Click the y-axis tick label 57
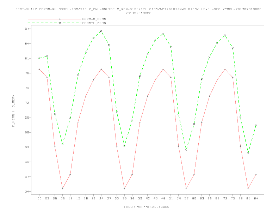This screenshot has width=279, height=216. point(27,176)
